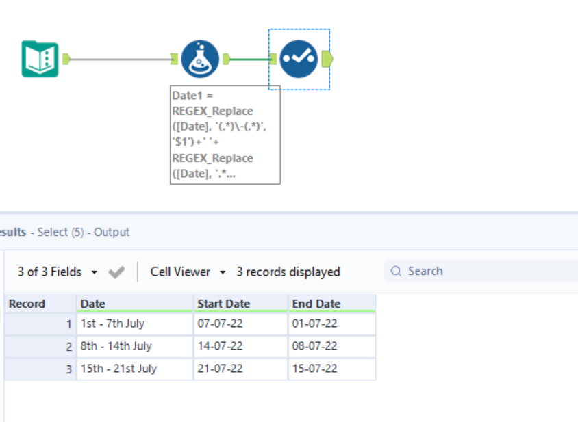This screenshot has height=422, width=578.
Task: Click the output anchor of the Formula tool
Action: point(226,59)
